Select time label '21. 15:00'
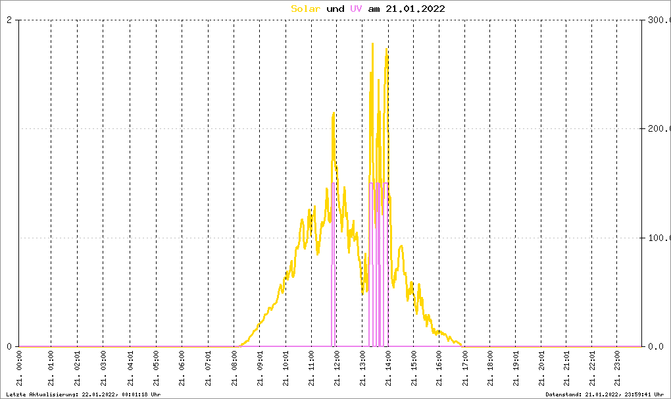The image size is (671, 399). pos(413,369)
